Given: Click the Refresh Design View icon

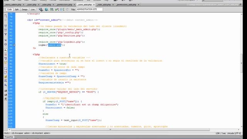Looking at the screenshot, I should click(67, 9).
